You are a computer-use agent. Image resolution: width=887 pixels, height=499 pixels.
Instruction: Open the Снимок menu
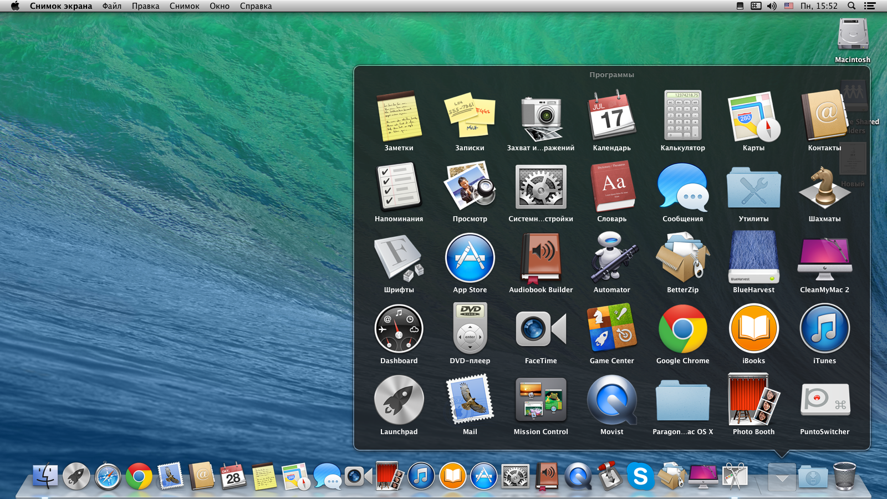[x=185, y=6]
